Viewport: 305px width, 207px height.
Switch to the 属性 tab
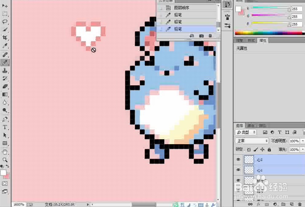pos(263,40)
